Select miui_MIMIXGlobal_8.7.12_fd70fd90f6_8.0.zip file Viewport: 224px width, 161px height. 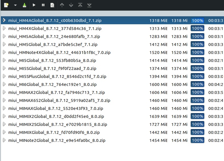[x=54, y=133]
